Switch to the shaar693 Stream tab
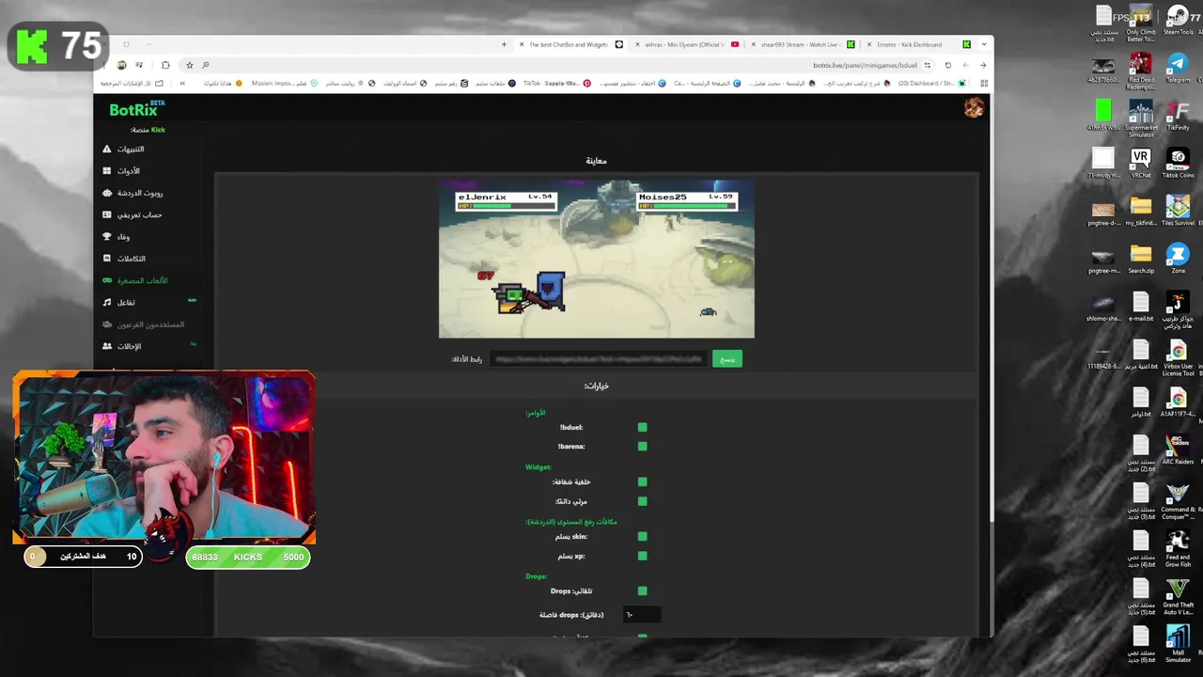 [x=803, y=44]
